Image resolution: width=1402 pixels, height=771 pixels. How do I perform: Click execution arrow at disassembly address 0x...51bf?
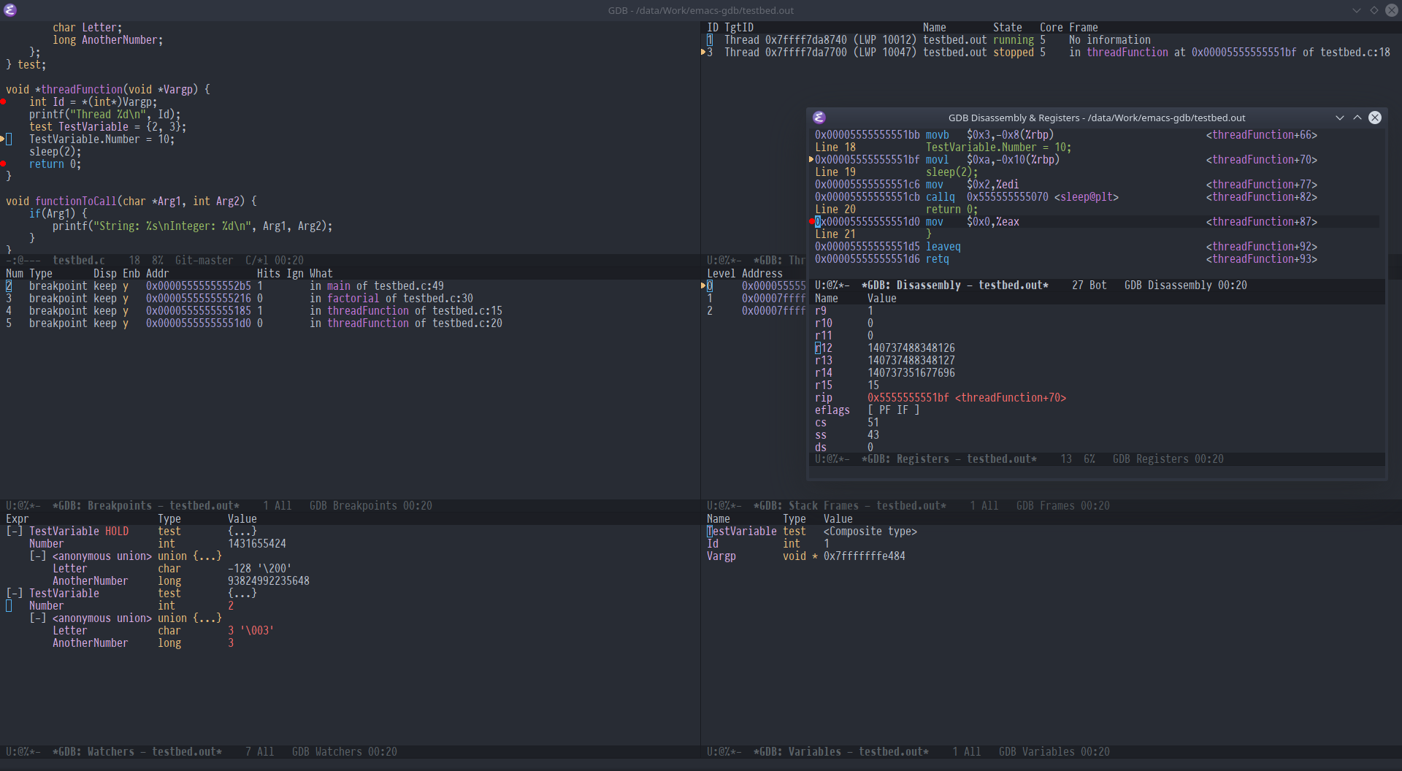[x=811, y=160]
